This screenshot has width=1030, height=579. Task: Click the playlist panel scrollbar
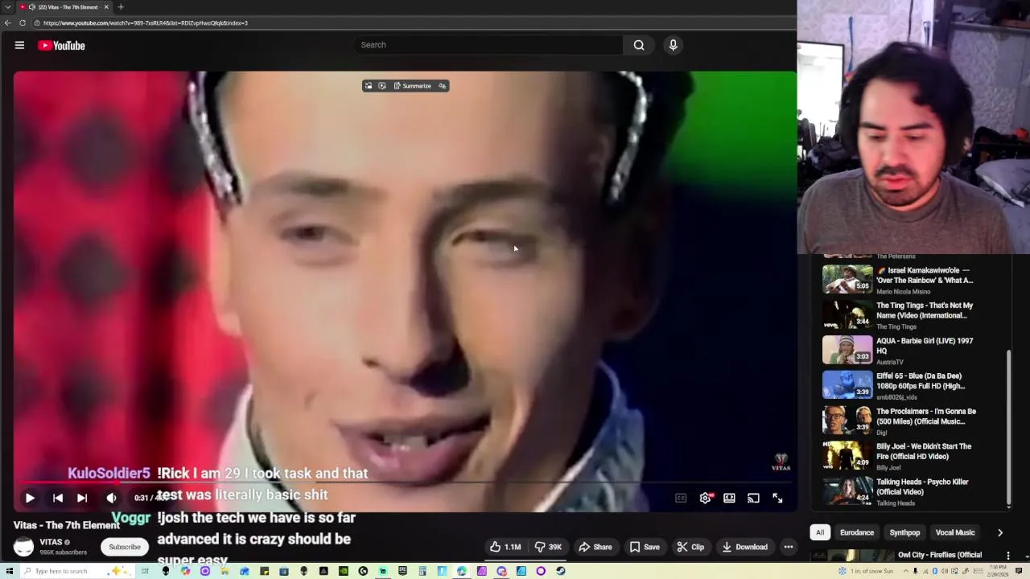pyautogui.click(x=1008, y=429)
